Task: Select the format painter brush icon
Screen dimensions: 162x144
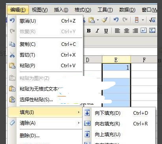Action: [104, 20]
